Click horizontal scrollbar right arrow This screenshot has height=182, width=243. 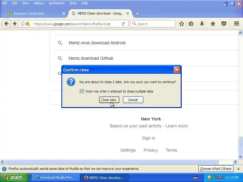pyautogui.click(x=235, y=162)
